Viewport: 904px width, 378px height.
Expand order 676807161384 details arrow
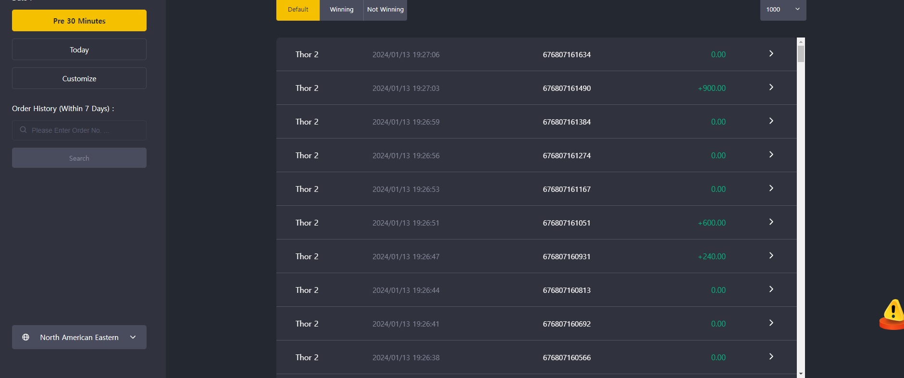click(771, 121)
